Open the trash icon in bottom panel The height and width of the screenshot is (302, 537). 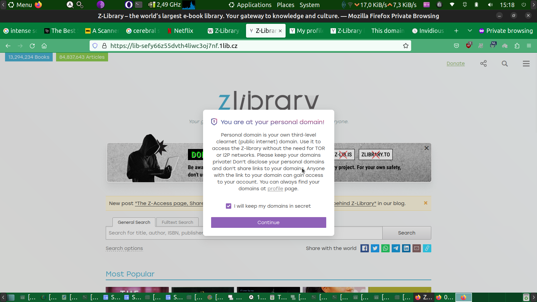526,297
